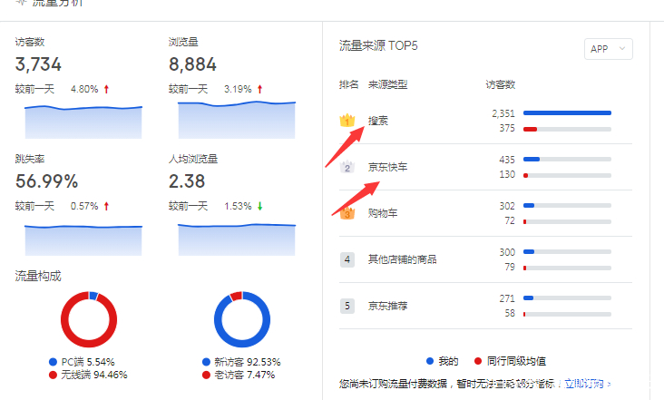
Task: Click the 老访客 7.47% legend item
Action: click(x=239, y=375)
